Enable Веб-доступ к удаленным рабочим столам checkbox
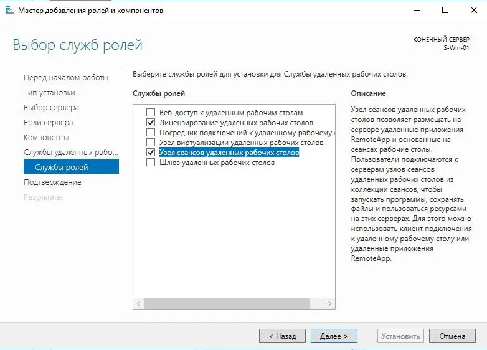The width and height of the screenshot is (487, 350). pos(150,113)
